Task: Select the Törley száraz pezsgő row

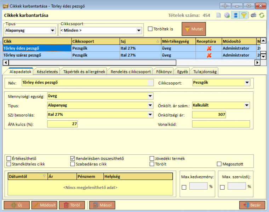Action: point(132,55)
